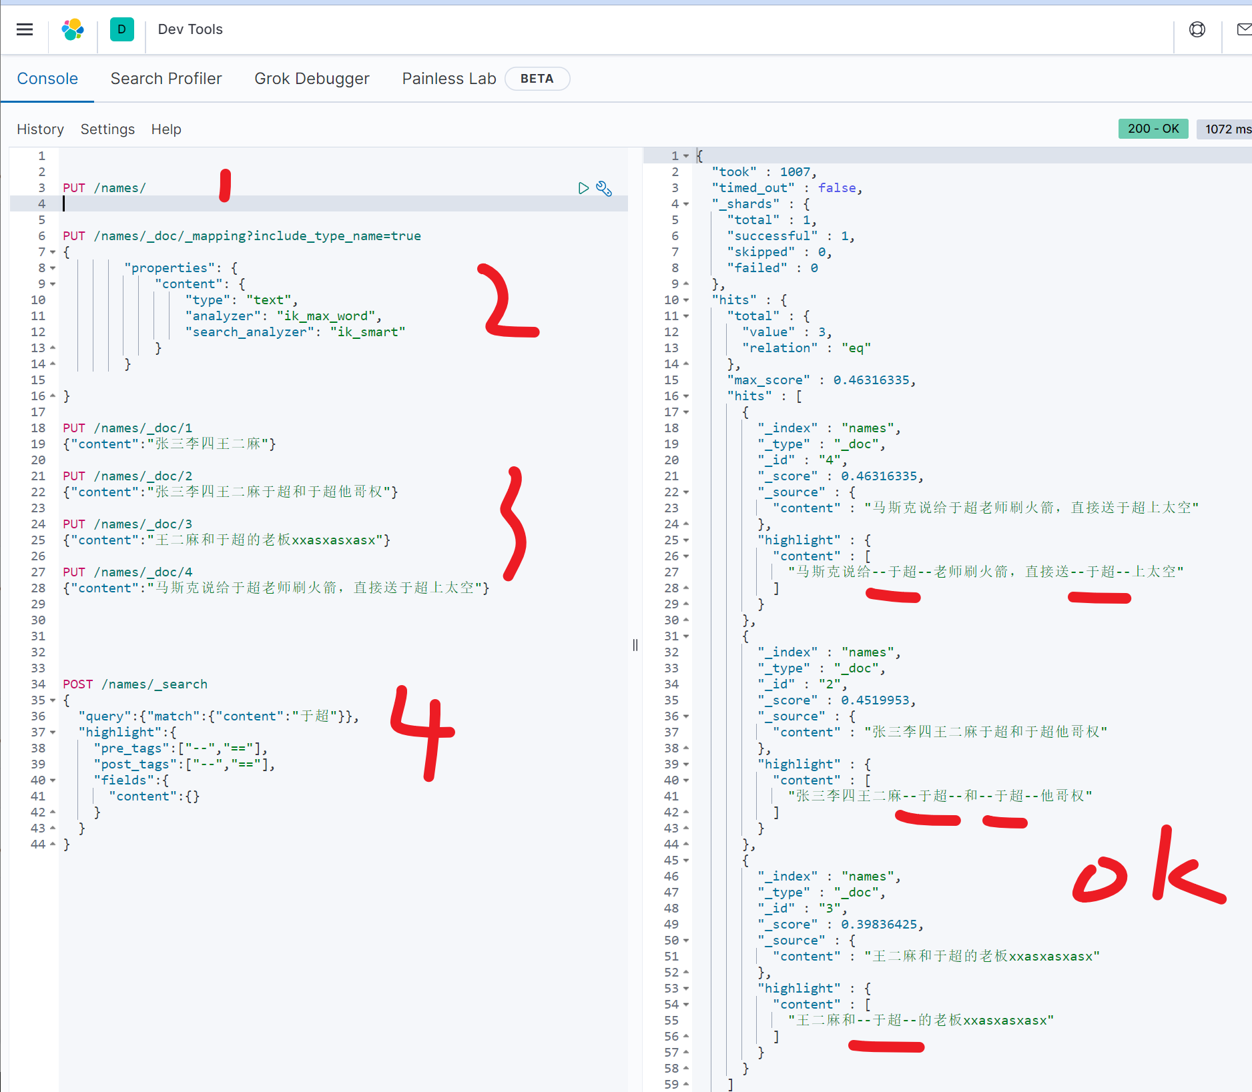
Task: Click the Elastic logo icon
Action: coord(73,29)
